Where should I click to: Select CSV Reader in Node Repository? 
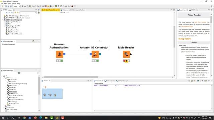coord(13,88)
